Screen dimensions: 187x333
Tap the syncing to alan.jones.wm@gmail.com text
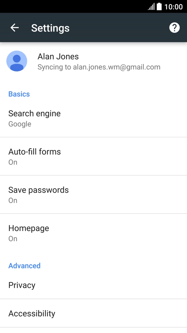tap(99, 67)
